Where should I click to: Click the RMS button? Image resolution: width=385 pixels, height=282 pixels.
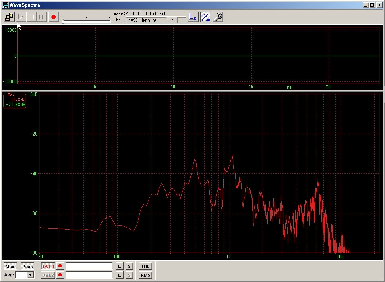(145, 275)
